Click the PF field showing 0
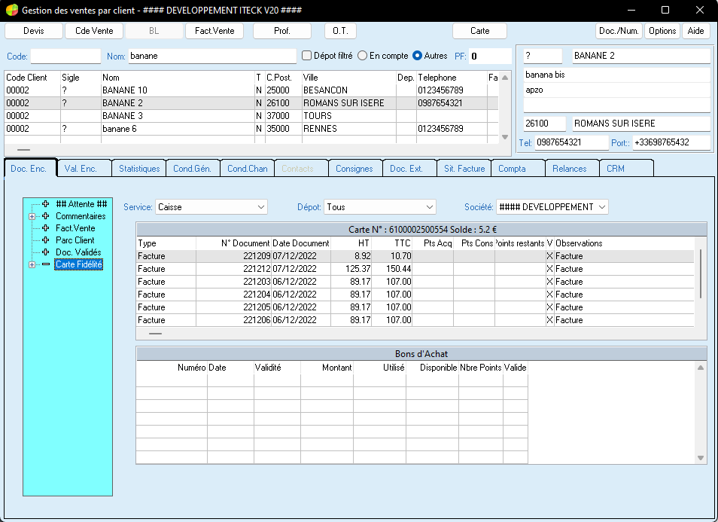 tap(490, 56)
